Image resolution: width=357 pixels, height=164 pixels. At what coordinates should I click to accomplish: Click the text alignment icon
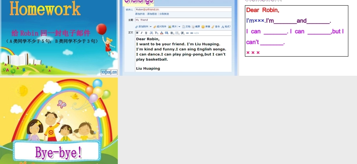(x=172, y=33)
